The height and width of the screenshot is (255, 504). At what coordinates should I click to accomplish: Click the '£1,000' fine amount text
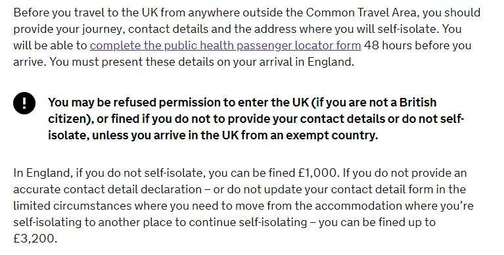(x=317, y=173)
